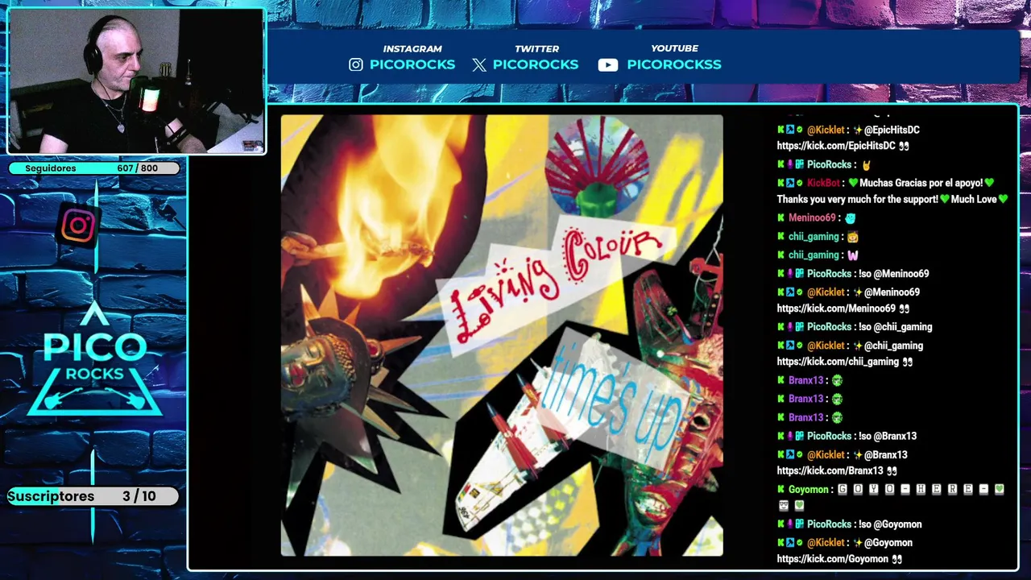Click the X Twitter logo icon
Viewport: 1031px width, 580px height.
pyautogui.click(x=479, y=65)
